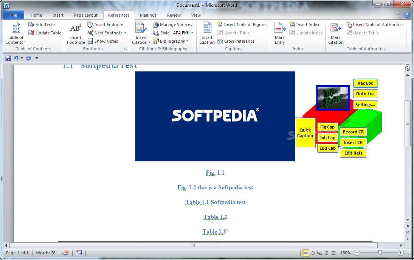
Task: Switch to the Mailings tab
Action: 148,15
